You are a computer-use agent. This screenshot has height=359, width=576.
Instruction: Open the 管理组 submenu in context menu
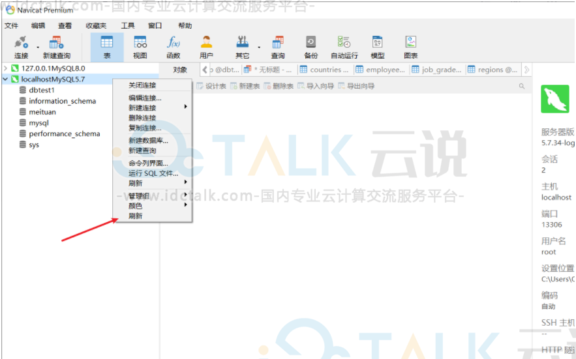(x=152, y=196)
